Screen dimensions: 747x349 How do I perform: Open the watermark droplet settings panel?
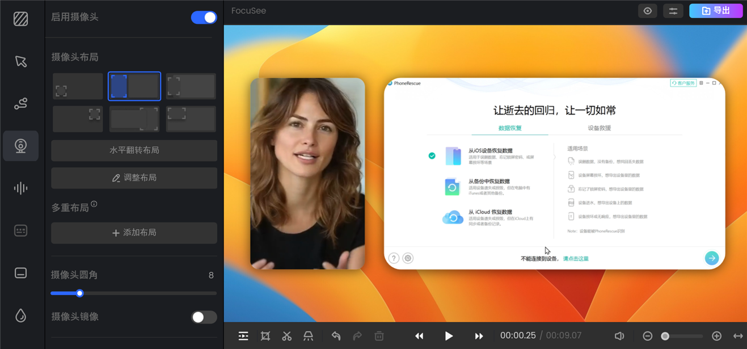coord(21,316)
